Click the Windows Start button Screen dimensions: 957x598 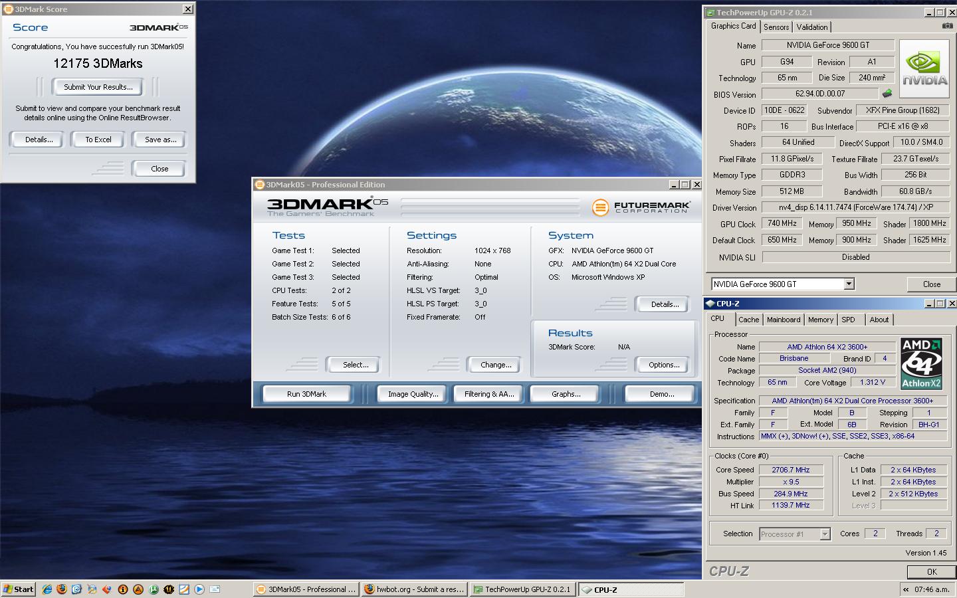point(19,589)
